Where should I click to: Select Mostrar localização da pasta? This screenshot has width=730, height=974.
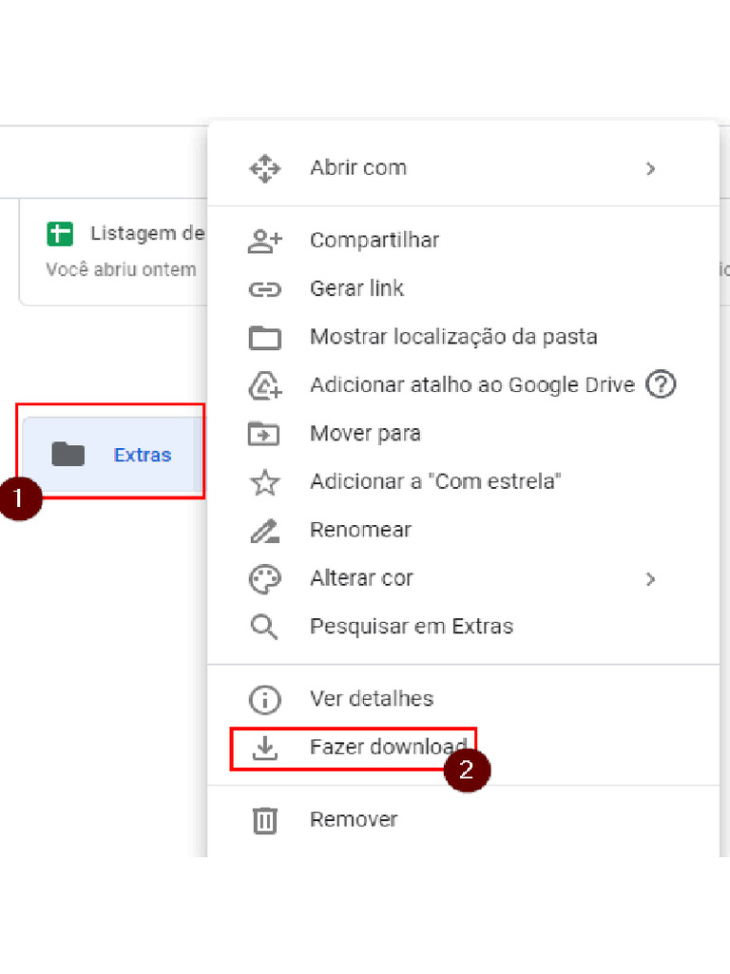coord(453,337)
